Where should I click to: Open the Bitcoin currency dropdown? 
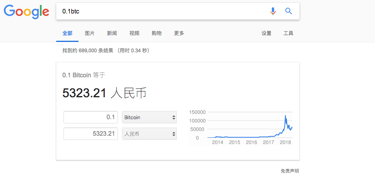point(149,117)
